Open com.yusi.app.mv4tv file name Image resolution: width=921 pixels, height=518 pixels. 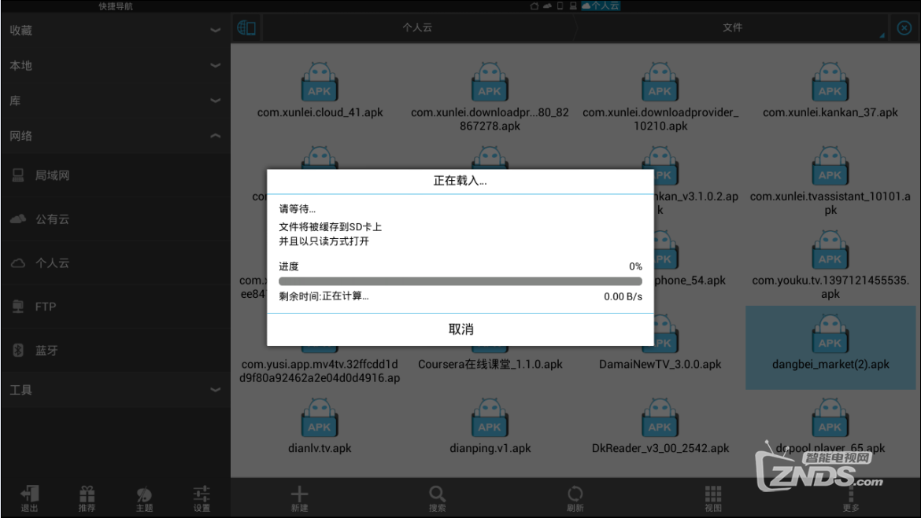click(320, 371)
